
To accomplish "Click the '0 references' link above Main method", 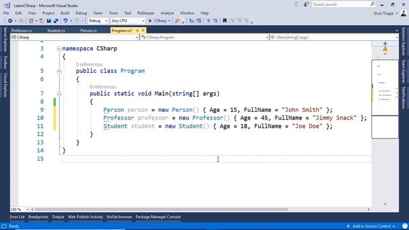I will point(103,87).
